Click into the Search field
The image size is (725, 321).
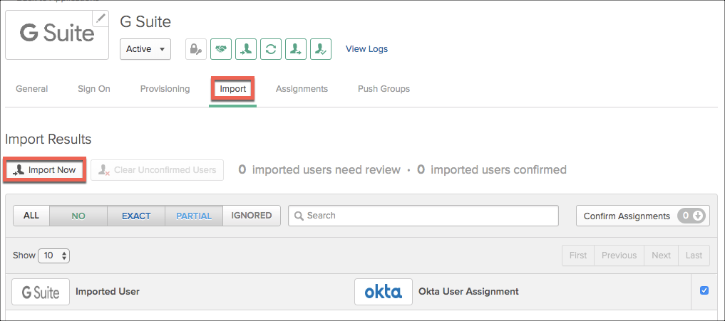pyautogui.click(x=423, y=216)
